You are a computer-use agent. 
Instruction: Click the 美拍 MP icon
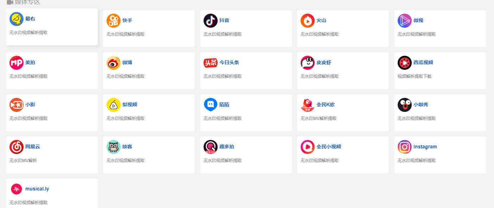point(17,63)
